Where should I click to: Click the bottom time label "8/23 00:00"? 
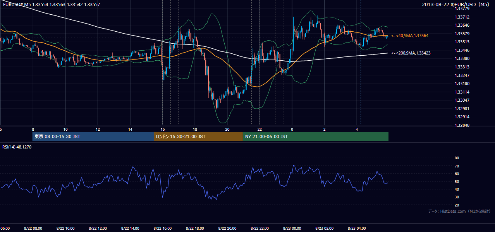[292, 229]
